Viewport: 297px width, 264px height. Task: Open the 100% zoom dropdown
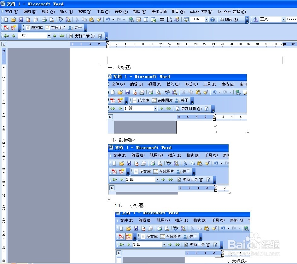207,19
